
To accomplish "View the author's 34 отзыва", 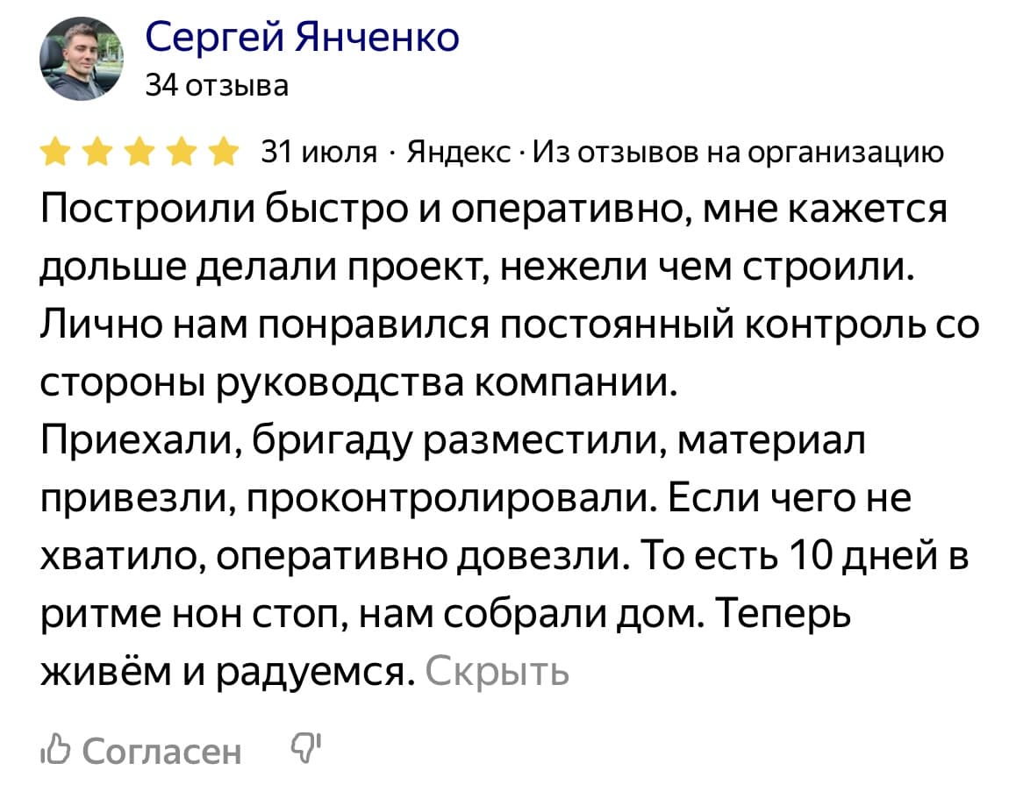I will (216, 86).
